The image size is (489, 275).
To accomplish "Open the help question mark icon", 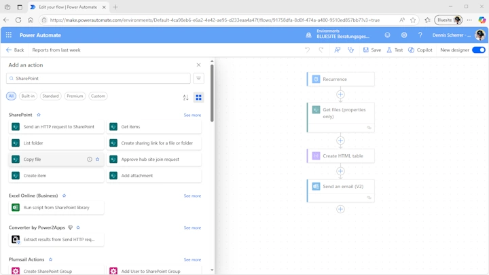I will 420,35.
